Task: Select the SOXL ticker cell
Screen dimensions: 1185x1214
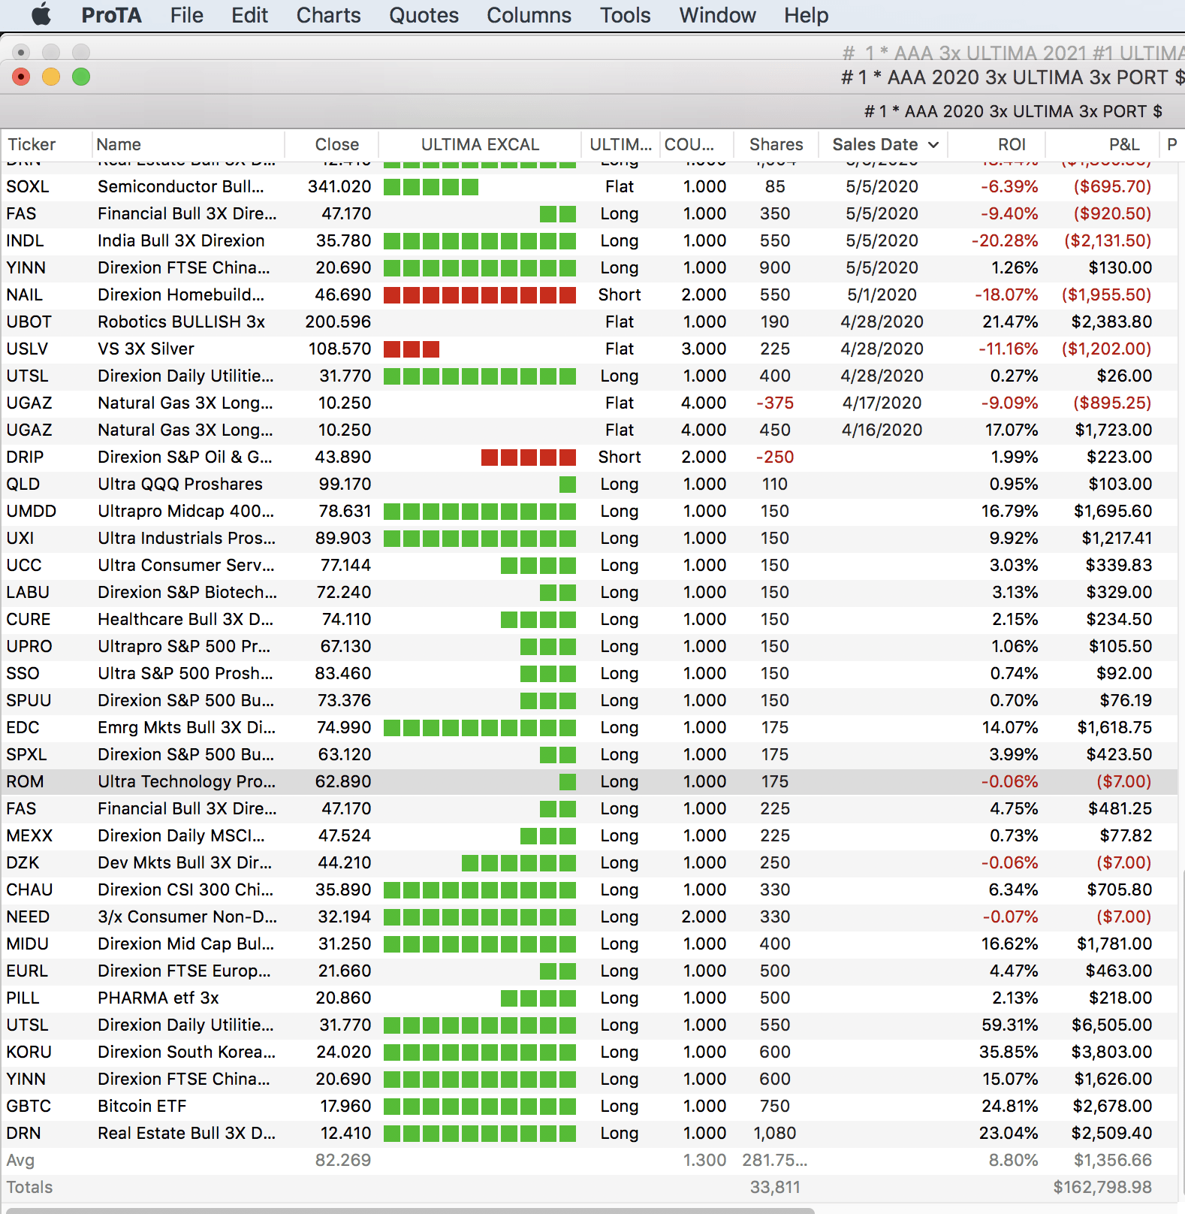Action: click(x=28, y=186)
